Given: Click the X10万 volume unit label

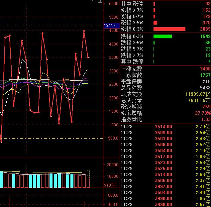Looking at the screenshot, I should pyautogui.click(x=110, y=185).
